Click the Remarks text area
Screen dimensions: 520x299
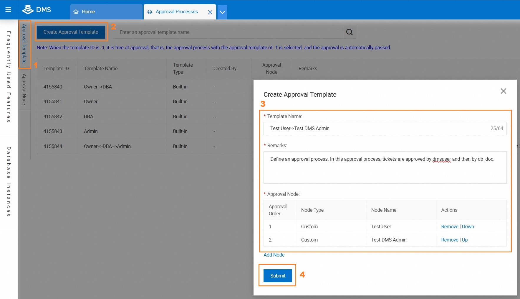click(x=385, y=167)
